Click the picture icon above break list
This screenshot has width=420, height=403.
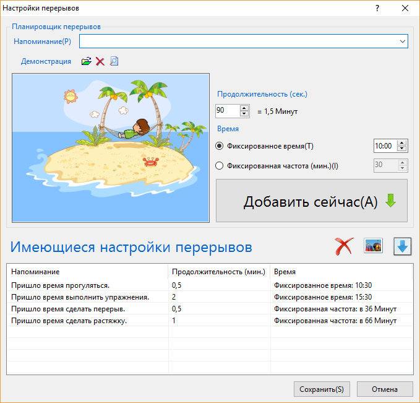pos(373,246)
